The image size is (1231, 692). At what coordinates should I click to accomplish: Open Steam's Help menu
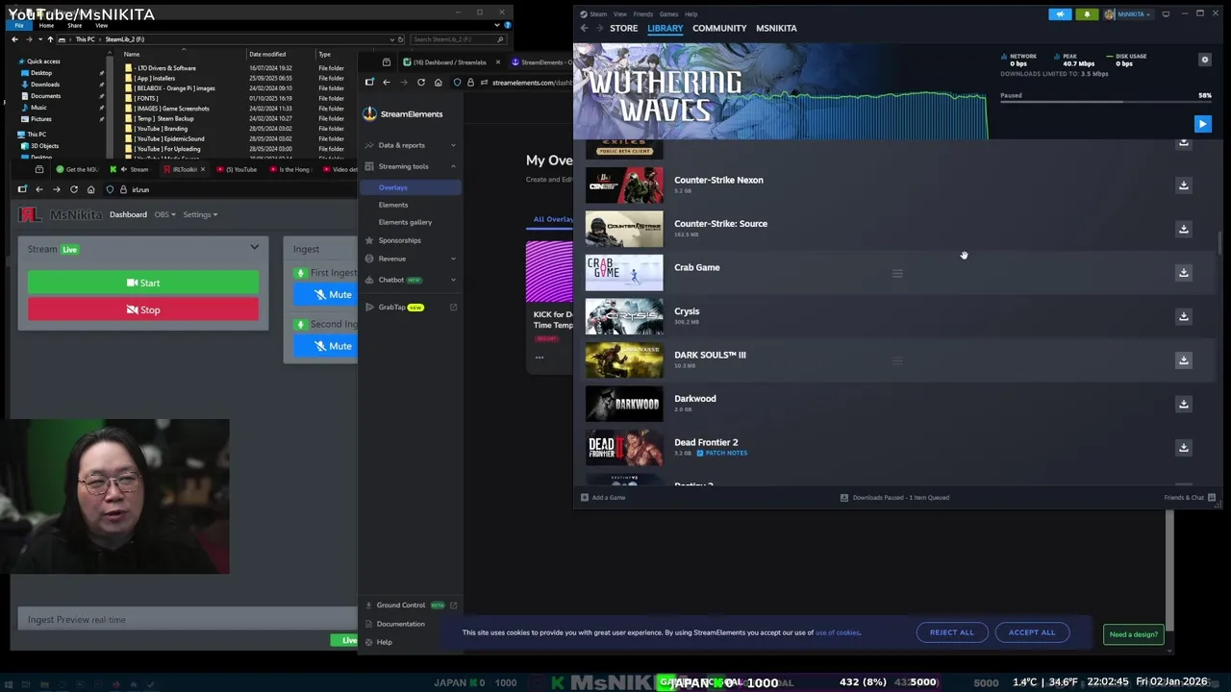point(691,14)
